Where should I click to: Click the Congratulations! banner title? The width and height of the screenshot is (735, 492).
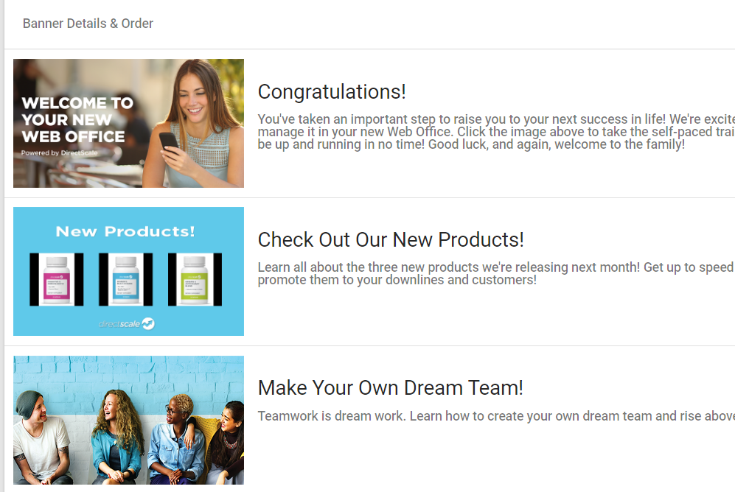(x=332, y=92)
